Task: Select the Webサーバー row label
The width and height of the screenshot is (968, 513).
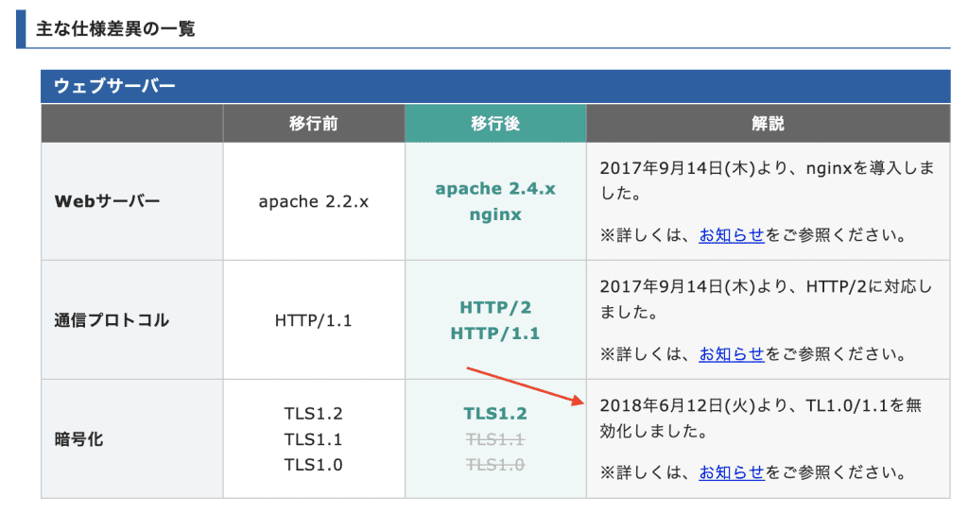Action: click(x=107, y=201)
